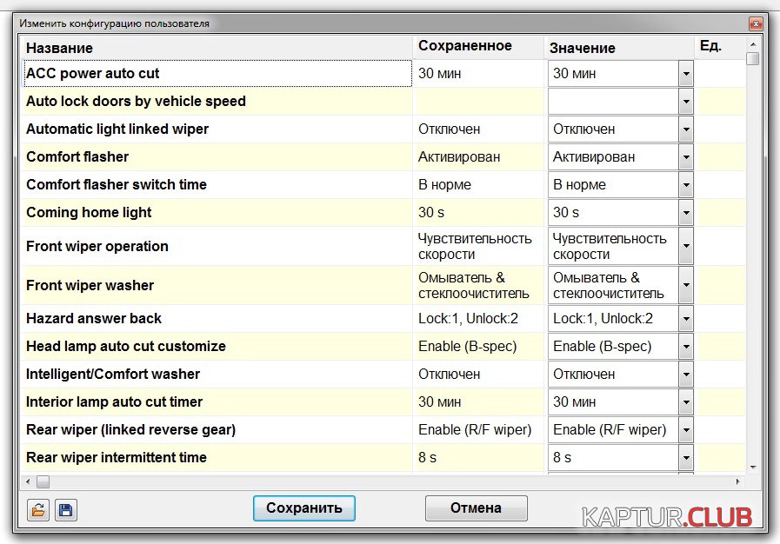Click saved 30 s for Coming home light

(x=431, y=213)
